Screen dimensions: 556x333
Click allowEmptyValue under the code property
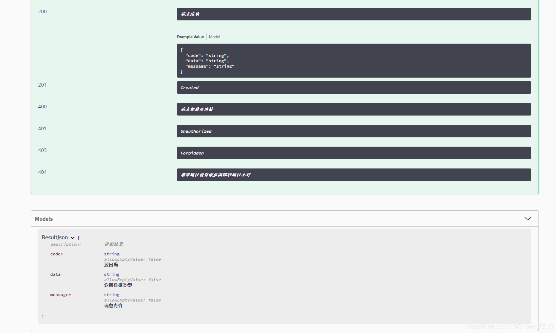(x=132, y=259)
